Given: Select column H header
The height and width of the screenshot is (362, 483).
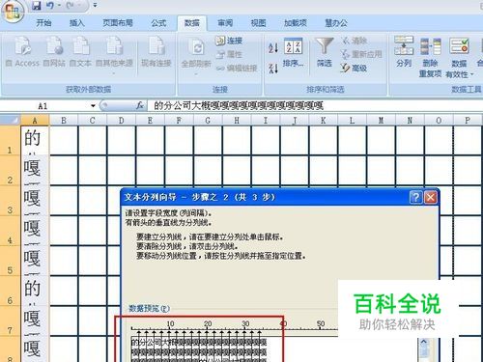Looking at the screenshot, I should [237, 121].
